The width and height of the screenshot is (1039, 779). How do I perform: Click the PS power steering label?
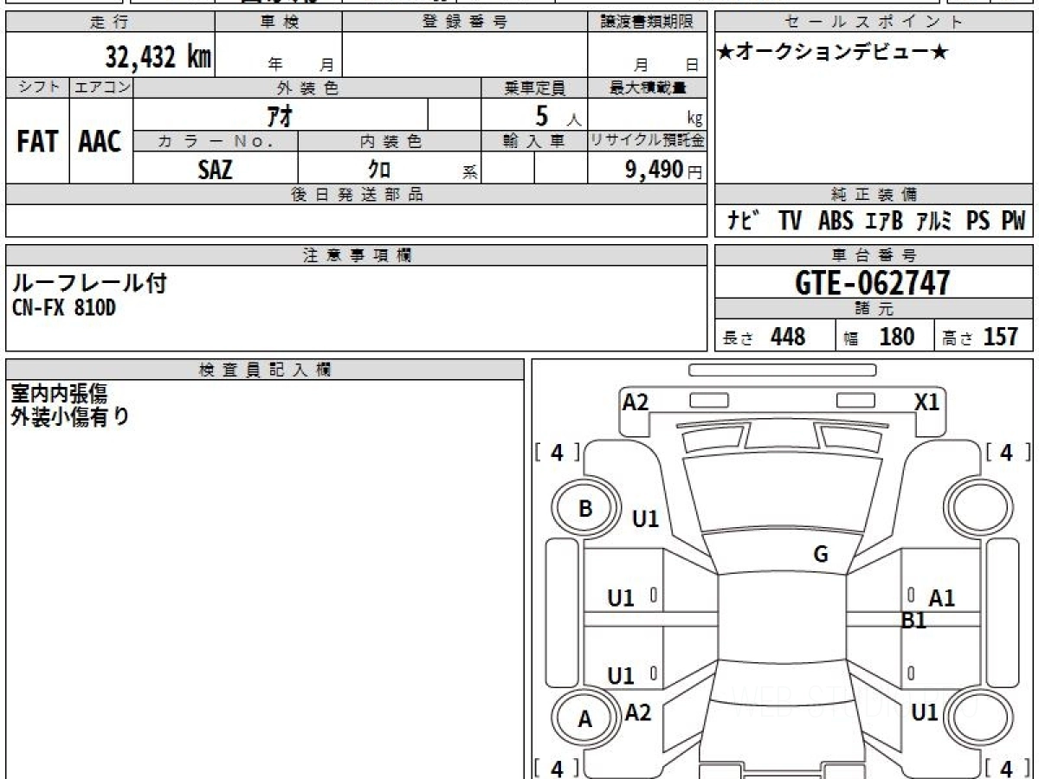click(x=978, y=221)
